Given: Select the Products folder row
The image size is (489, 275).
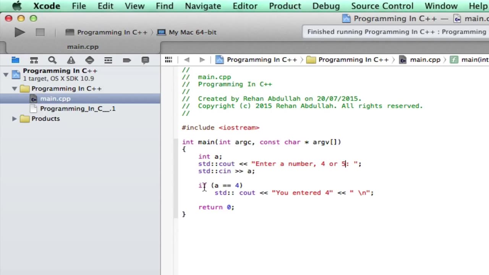Looking at the screenshot, I should click(x=80, y=119).
